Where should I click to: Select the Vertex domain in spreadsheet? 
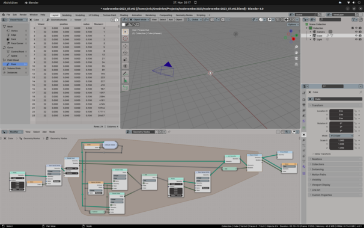click(x=14, y=31)
